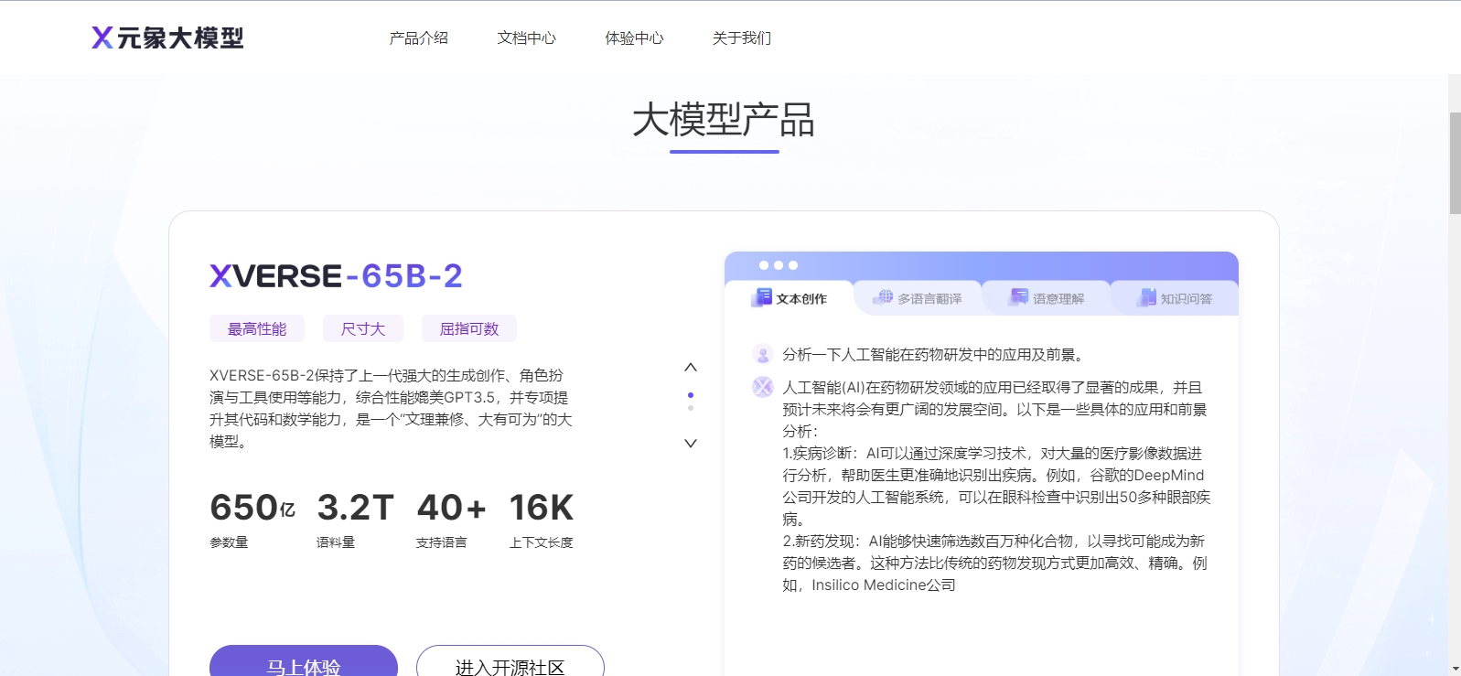This screenshot has width=1461, height=676.
Task: Click the 40+ supported languages figure
Action: coord(451,508)
